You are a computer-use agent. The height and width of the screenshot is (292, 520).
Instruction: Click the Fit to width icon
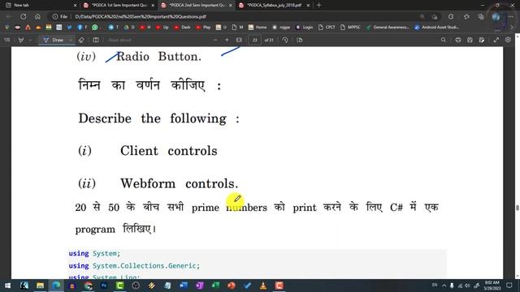[239, 40]
